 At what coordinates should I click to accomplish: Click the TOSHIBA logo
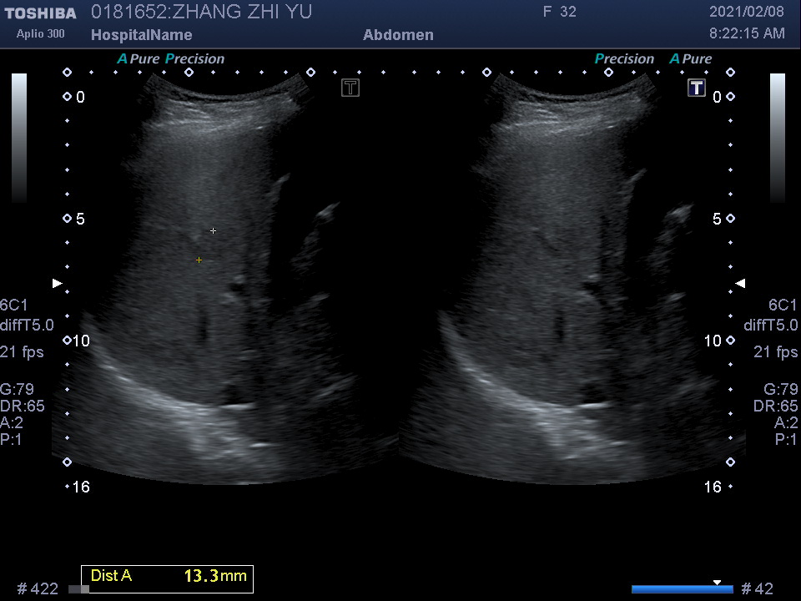tap(40, 13)
